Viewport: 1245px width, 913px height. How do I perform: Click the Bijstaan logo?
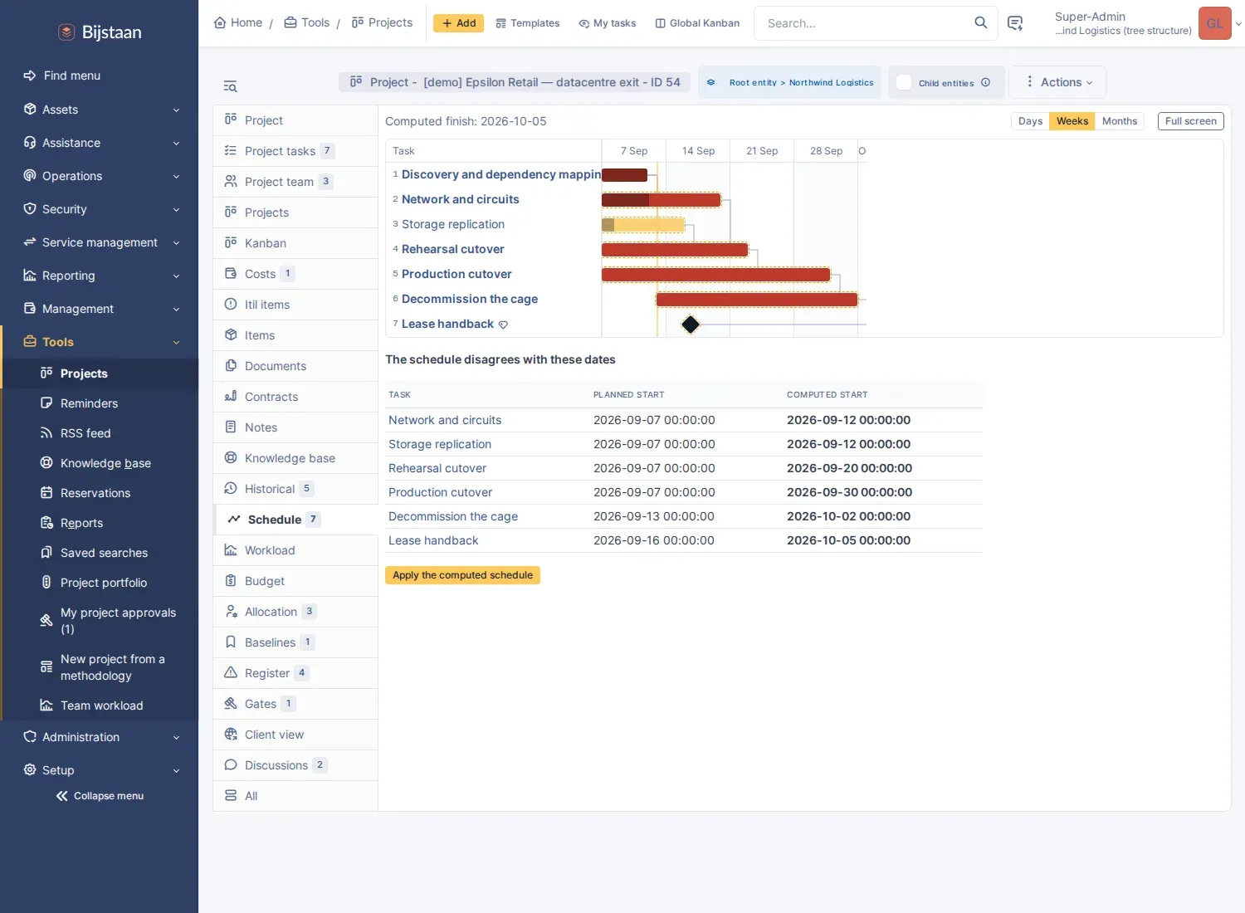point(100,32)
